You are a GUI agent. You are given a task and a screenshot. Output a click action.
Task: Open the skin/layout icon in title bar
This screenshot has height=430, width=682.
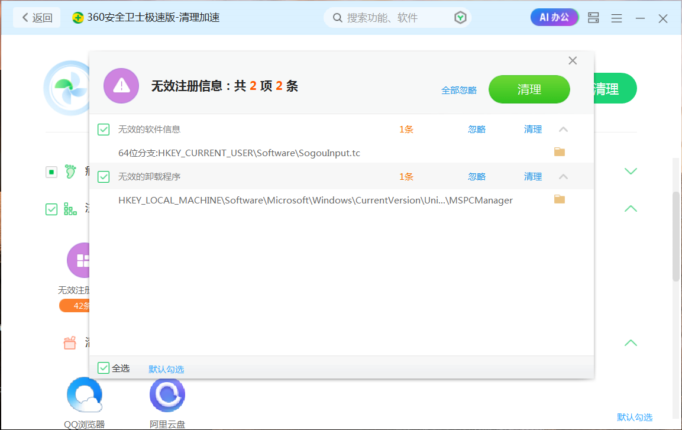point(593,18)
